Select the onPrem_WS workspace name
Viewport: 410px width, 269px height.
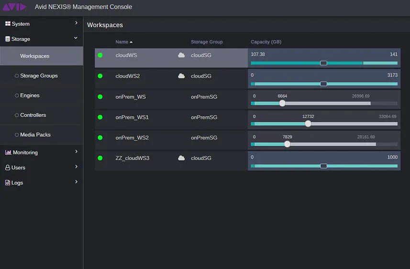pos(131,97)
